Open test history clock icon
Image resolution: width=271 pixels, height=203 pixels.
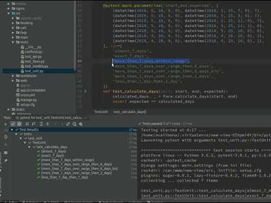[75, 124]
